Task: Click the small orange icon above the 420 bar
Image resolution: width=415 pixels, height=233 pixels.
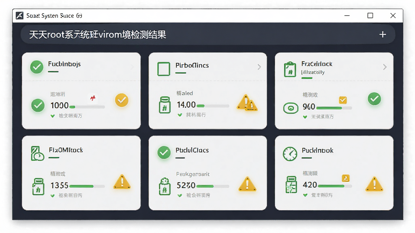Action: point(346,178)
